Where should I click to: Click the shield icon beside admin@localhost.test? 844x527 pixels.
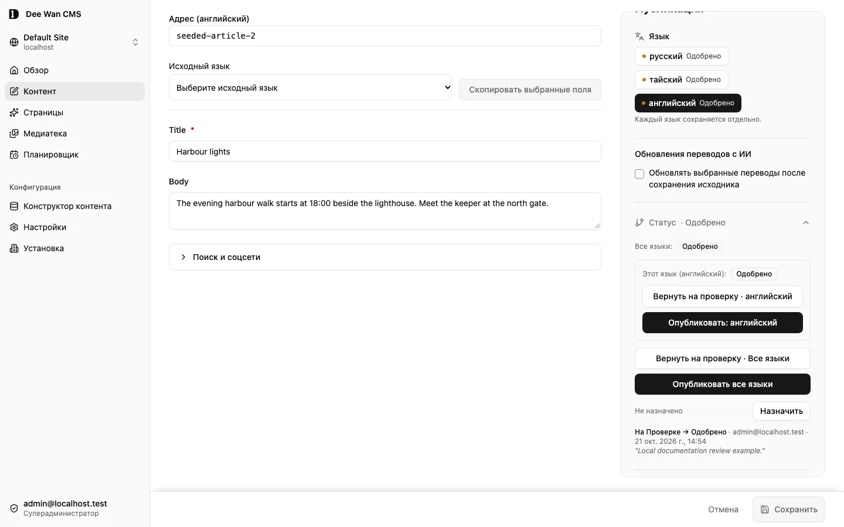14,508
